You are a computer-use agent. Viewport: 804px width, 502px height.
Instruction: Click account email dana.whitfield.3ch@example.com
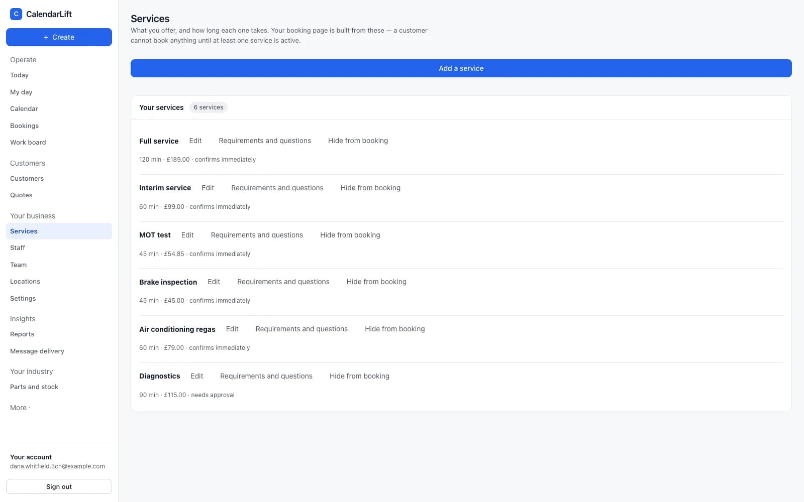pyautogui.click(x=57, y=466)
